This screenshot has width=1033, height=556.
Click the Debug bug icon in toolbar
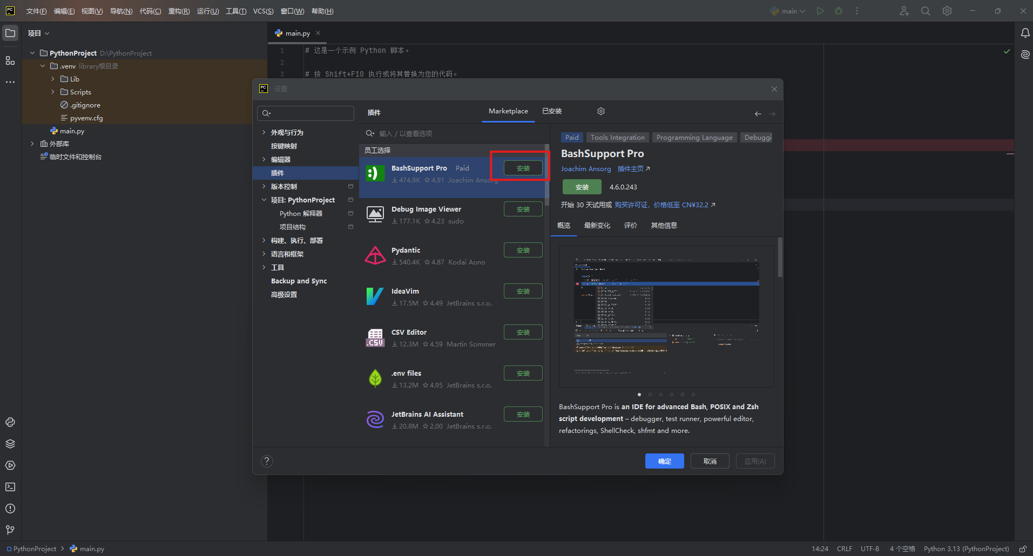coord(839,11)
